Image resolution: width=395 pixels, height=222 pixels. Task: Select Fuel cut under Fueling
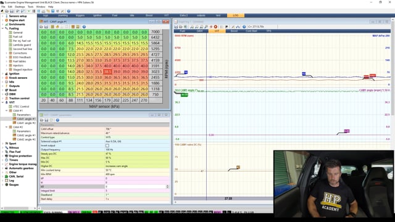pyautogui.click(x=18, y=37)
